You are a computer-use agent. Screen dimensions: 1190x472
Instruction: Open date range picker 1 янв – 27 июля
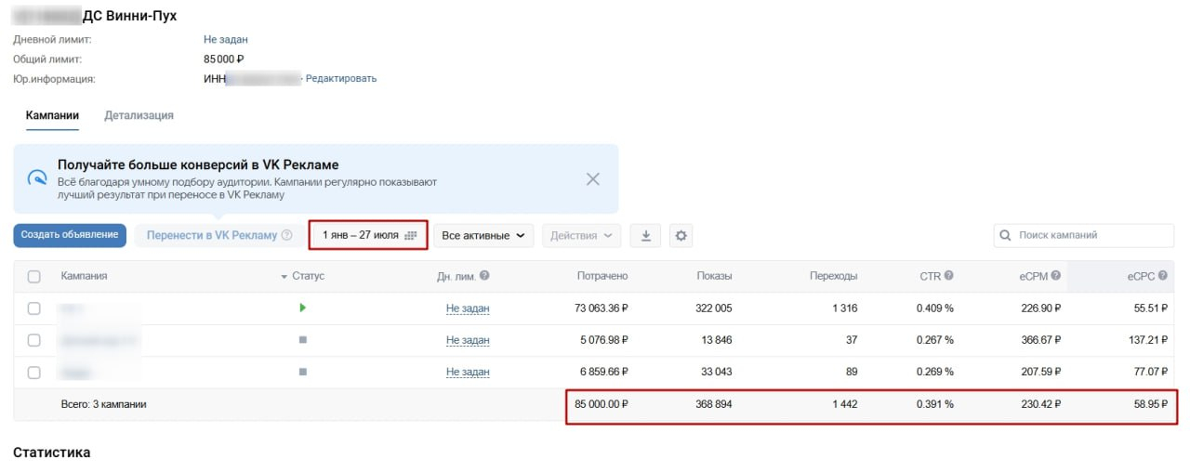tap(368, 235)
